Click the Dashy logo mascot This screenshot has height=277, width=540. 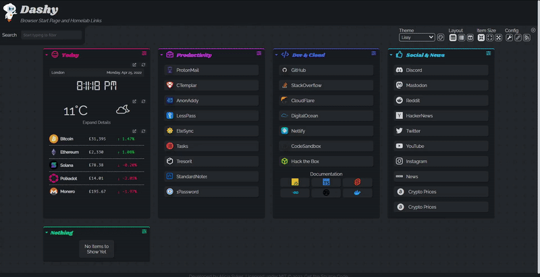(9, 12)
